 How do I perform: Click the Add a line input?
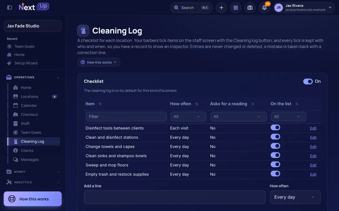[x=175, y=197]
